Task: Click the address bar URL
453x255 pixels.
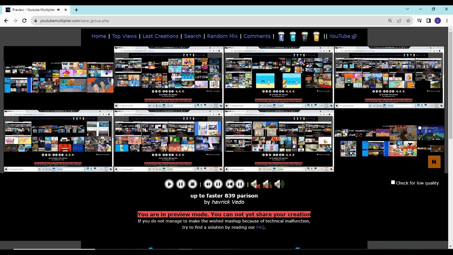Action: coord(74,21)
